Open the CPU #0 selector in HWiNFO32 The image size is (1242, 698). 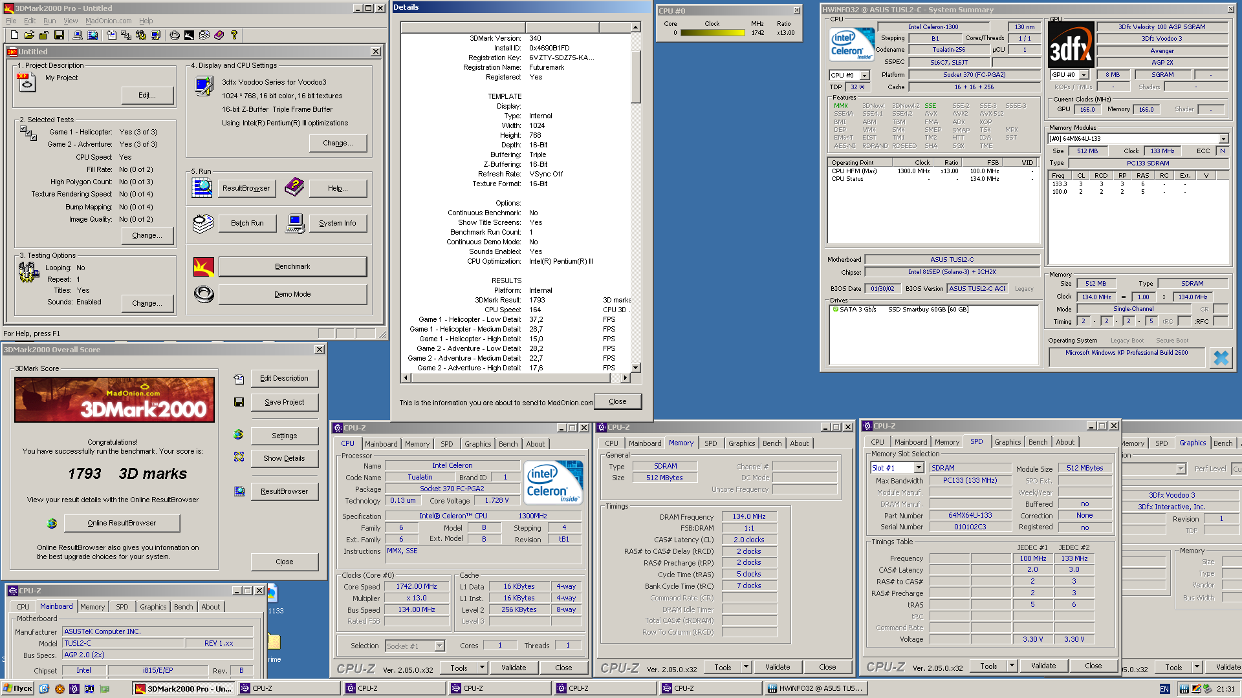click(864, 76)
